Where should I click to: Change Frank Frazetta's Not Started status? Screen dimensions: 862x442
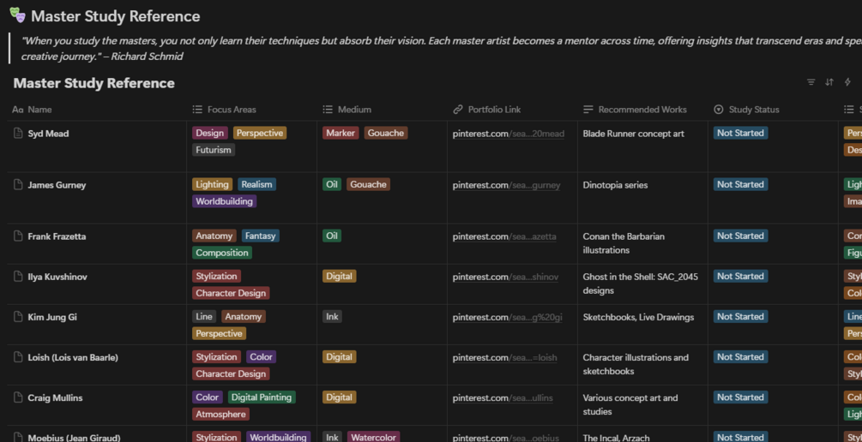click(x=740, y=236)
